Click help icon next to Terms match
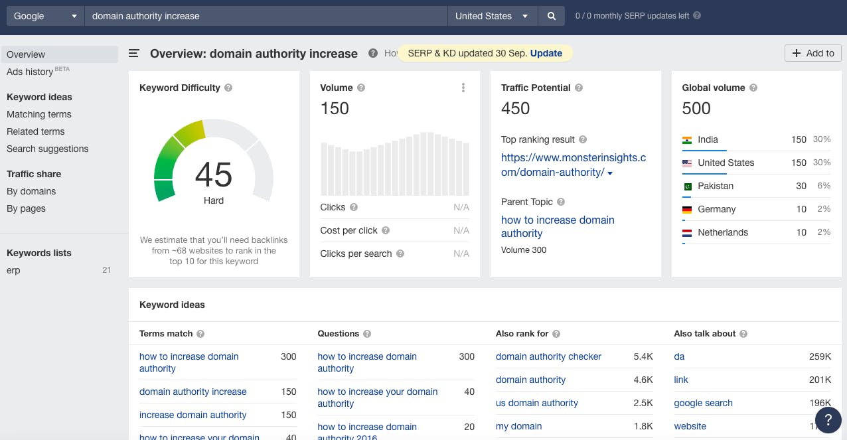 [x=200, y=334]
